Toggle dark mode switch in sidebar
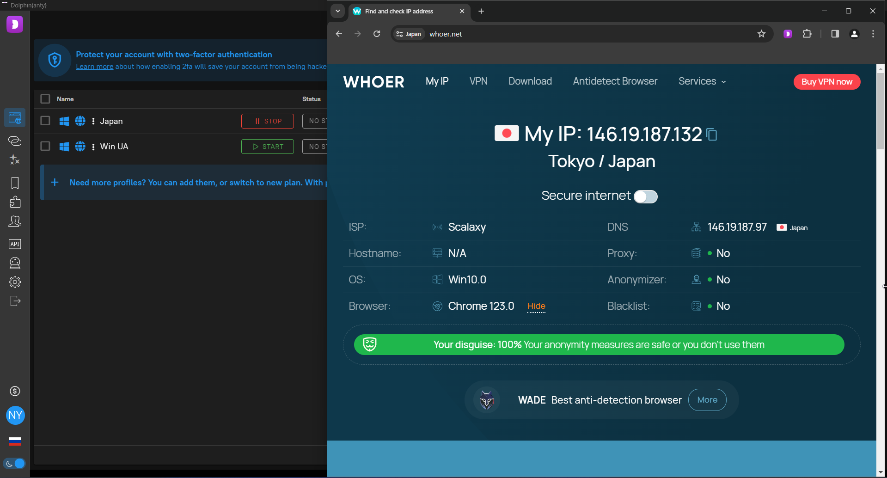 pos(14,463)
